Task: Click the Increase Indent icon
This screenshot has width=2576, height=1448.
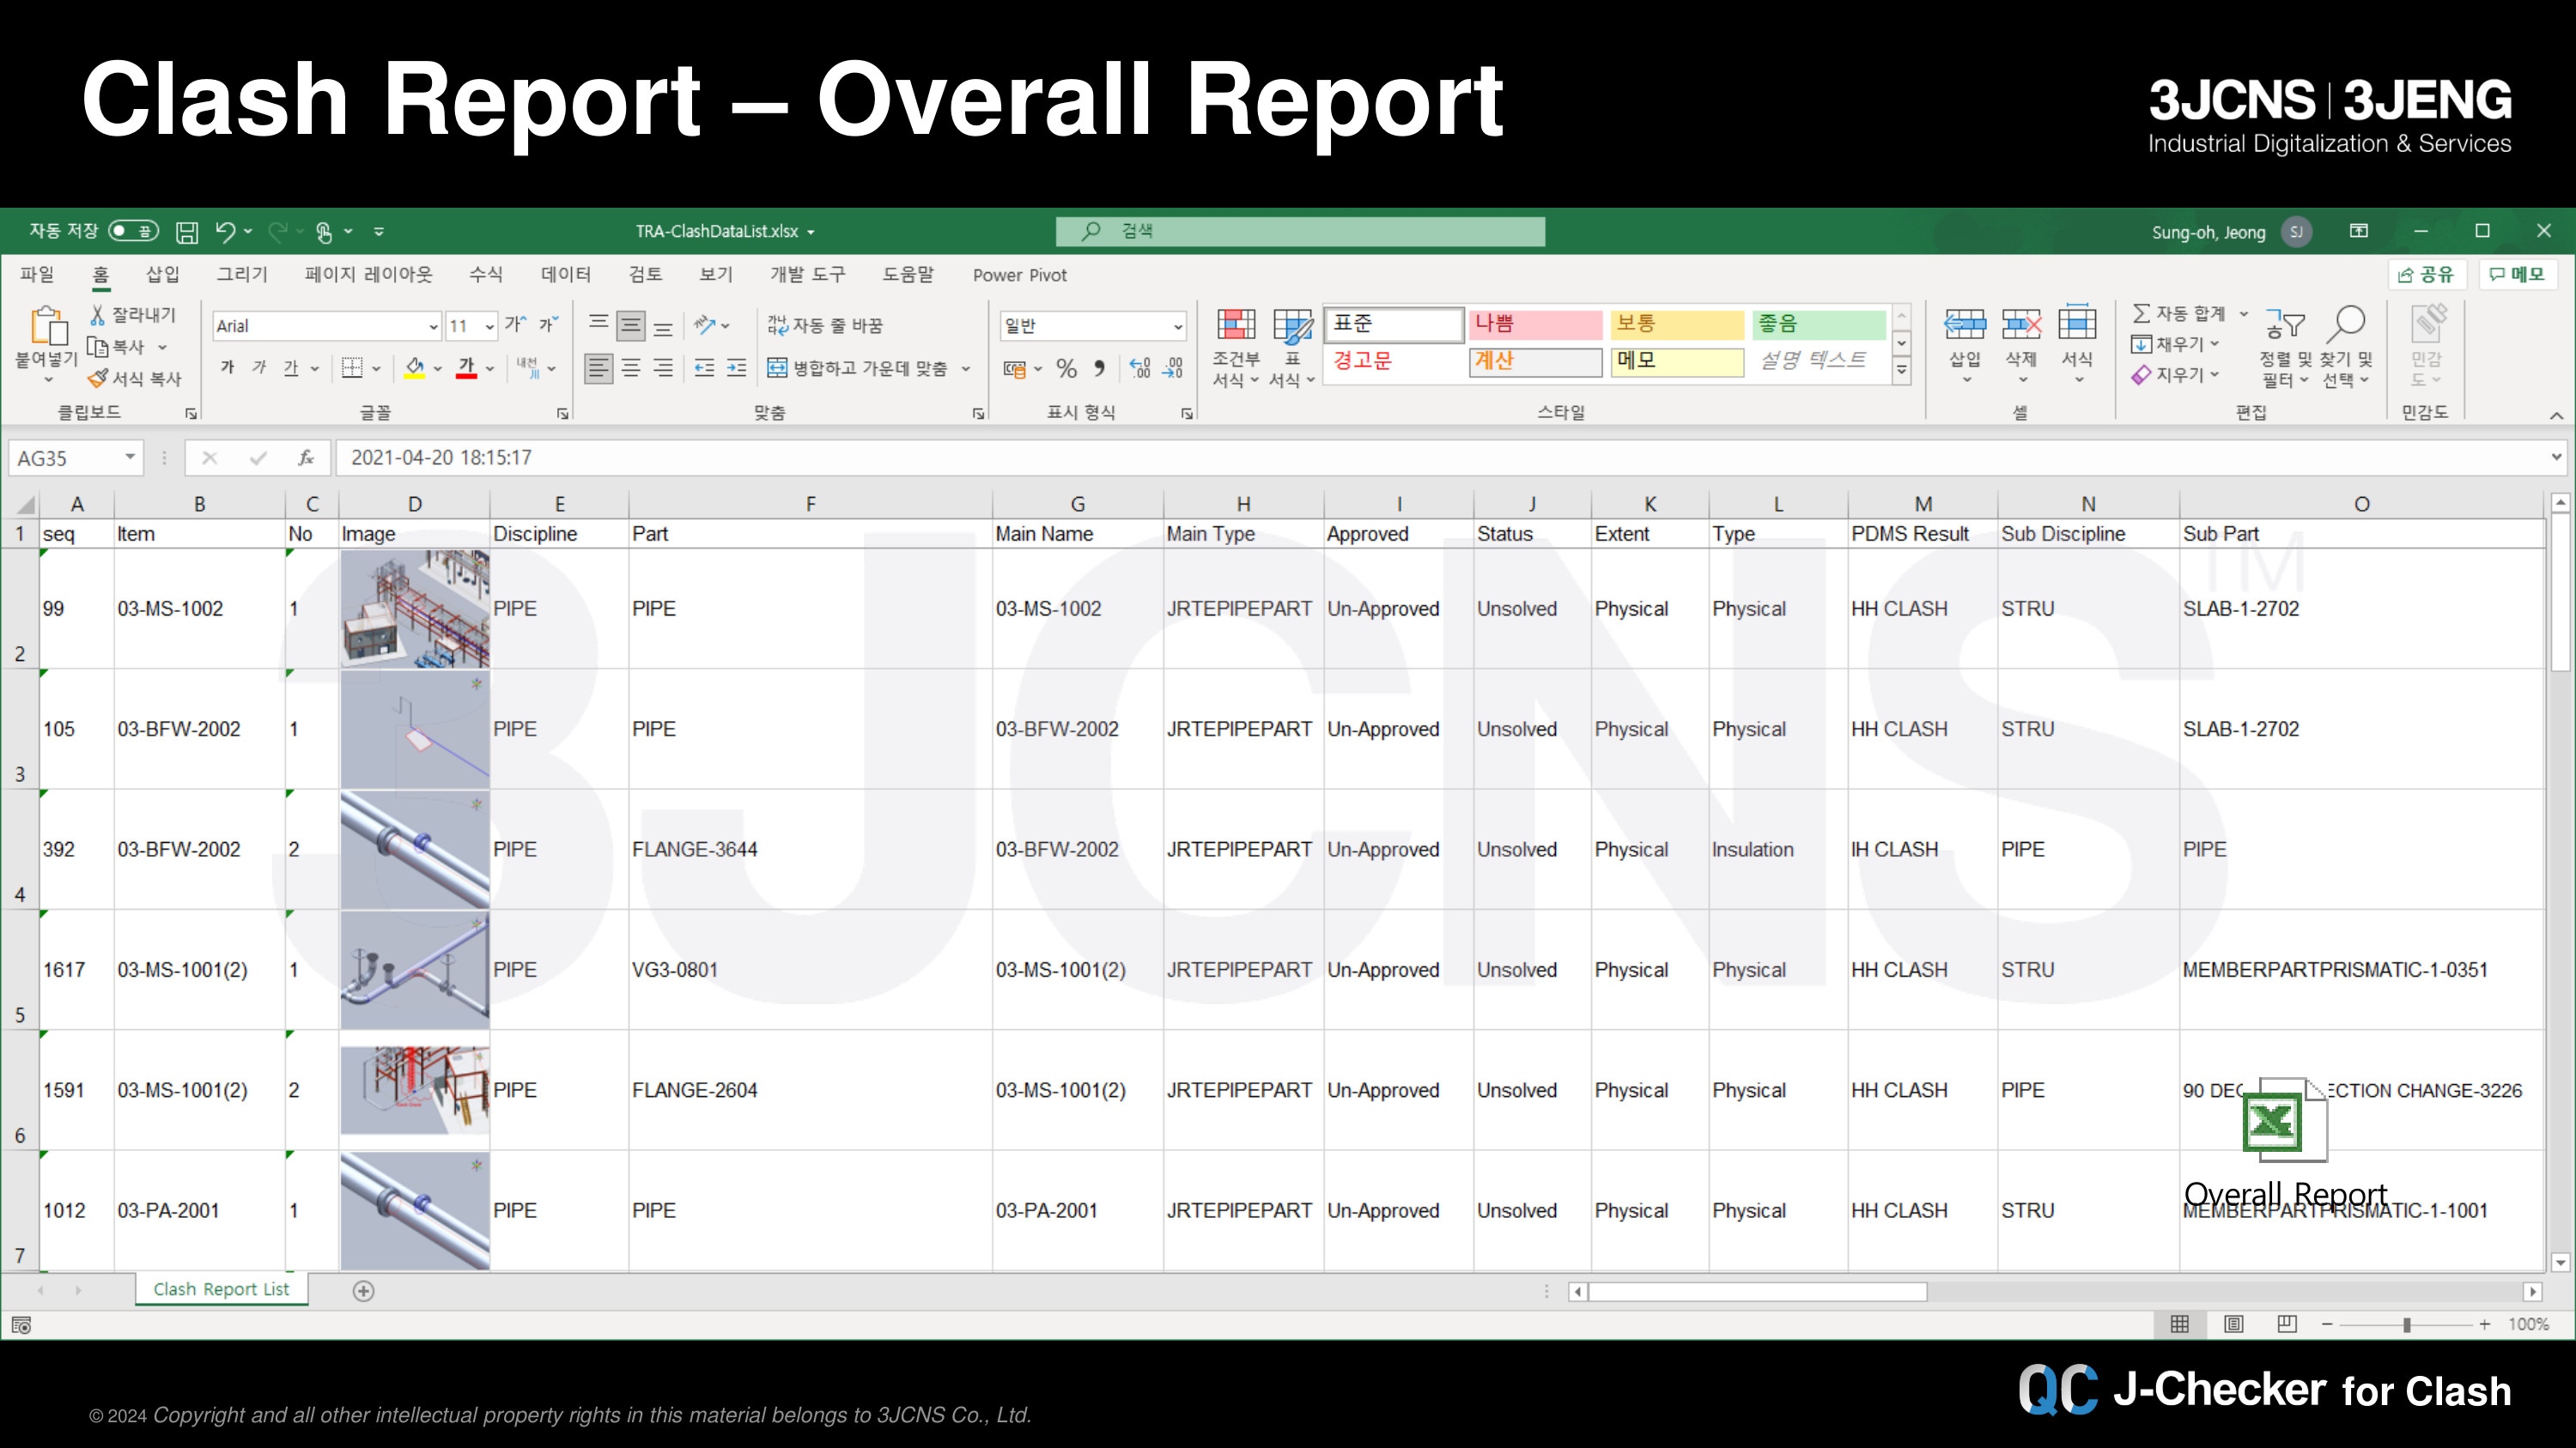Action: tap(737, 367)
